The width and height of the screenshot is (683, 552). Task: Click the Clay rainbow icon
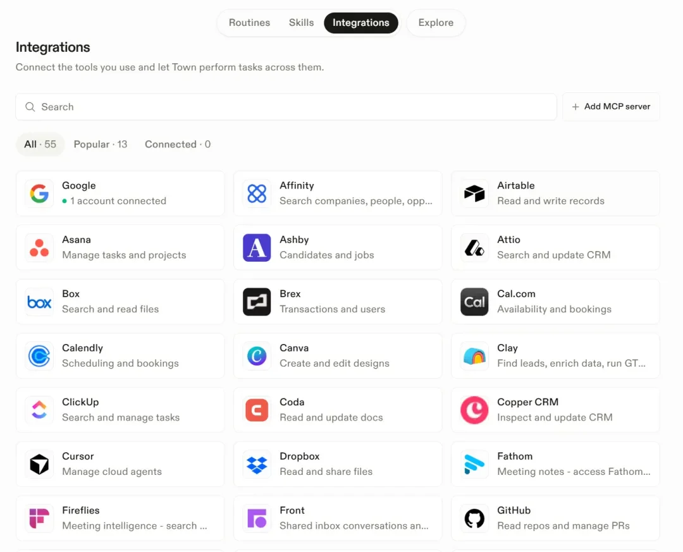(474, 356)
